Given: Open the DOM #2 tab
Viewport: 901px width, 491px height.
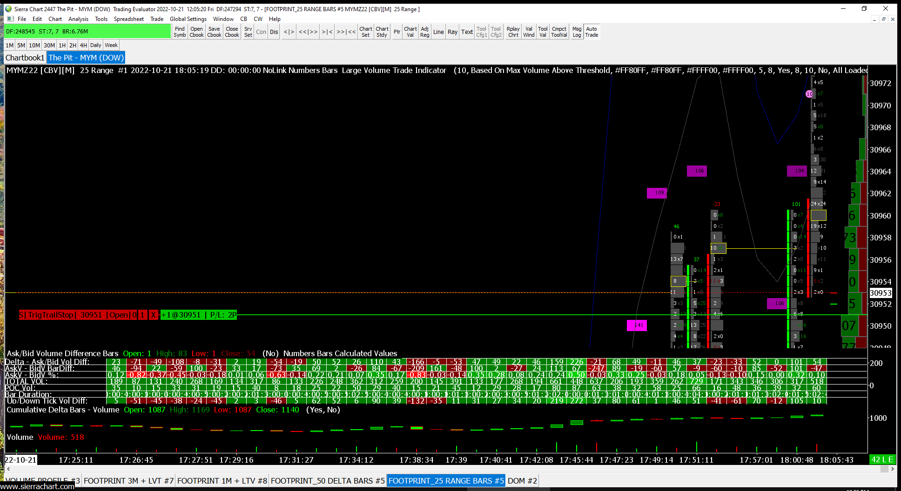Looking at the screenshot, I should [522, 481].
